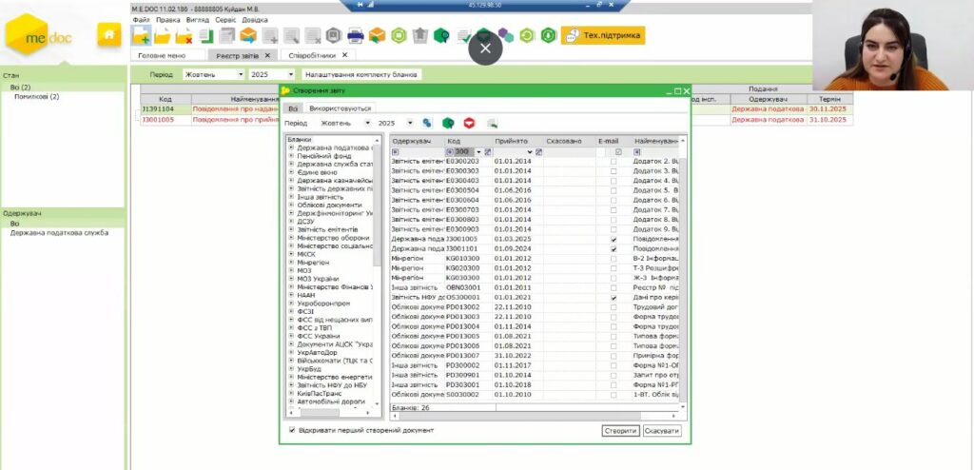Uncheck 'Відкривати перший створений документ' checkbox
Screen dimensions: 974x470
pos(292,430)
